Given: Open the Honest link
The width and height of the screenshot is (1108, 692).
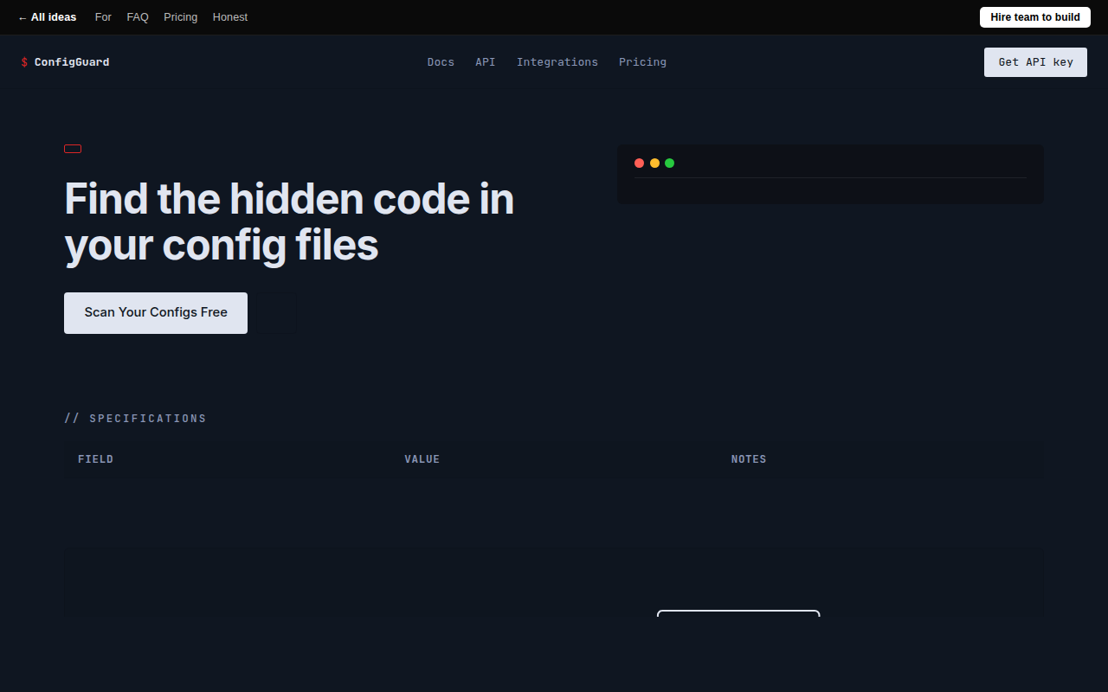Looking at the screenshot, I should pos(230,17).
